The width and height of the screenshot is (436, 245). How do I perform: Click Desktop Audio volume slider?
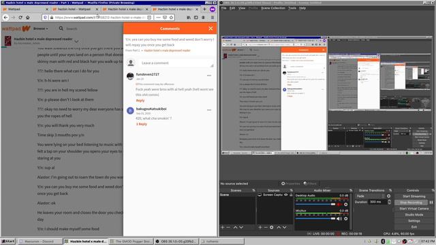click(315, 204)
